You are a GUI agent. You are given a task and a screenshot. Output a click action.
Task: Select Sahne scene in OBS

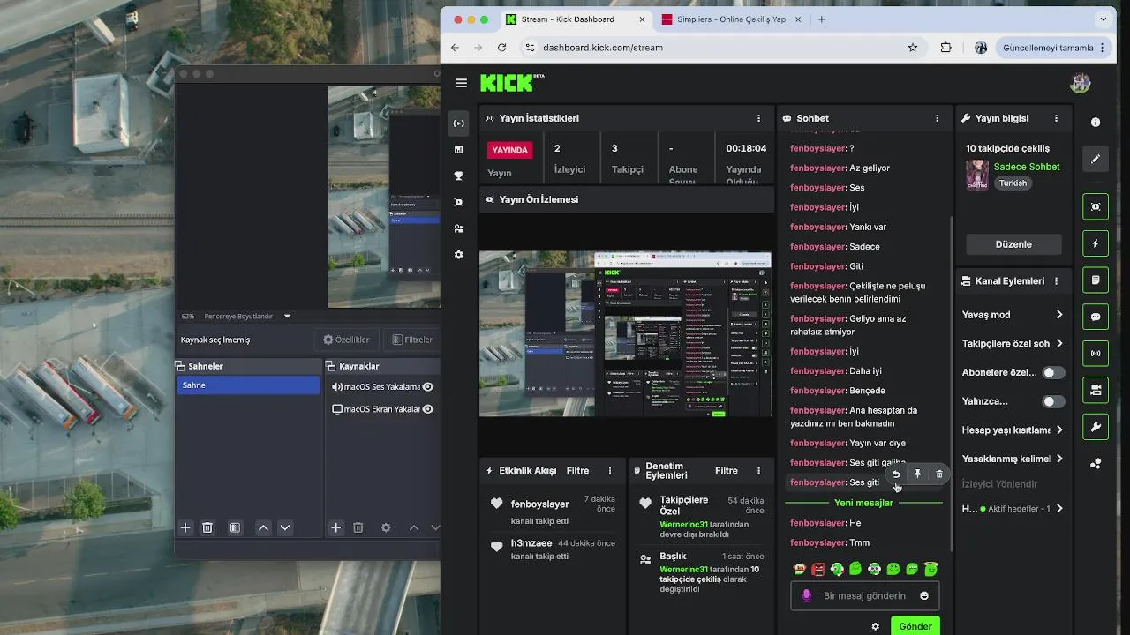(x=248, y=385)
